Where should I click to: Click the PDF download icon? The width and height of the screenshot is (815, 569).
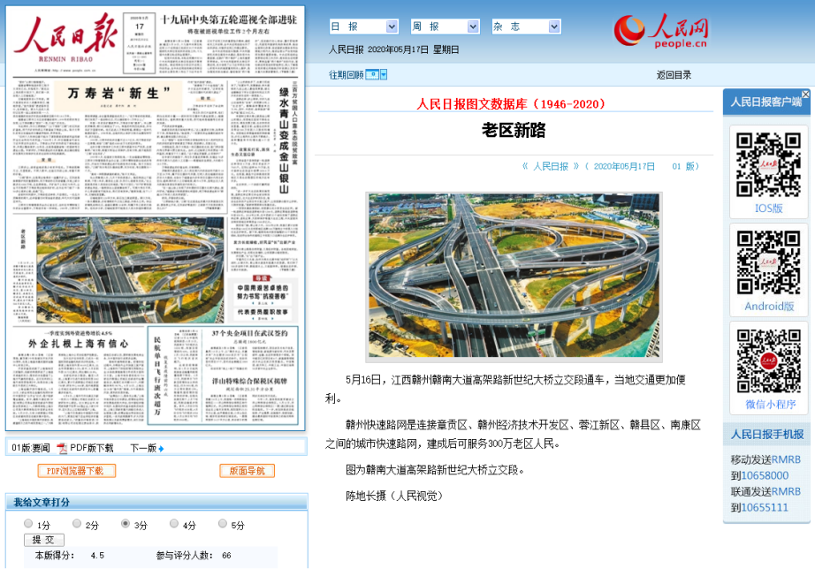[63, 448]
